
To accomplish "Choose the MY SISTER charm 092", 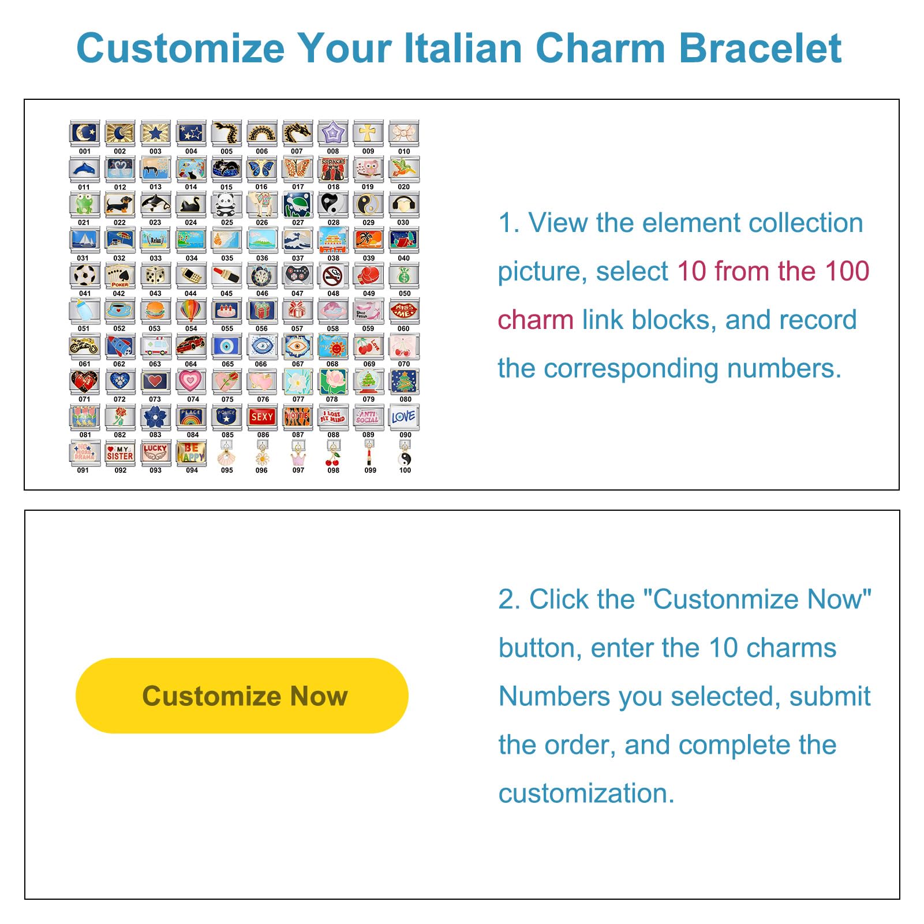I will pyautogui.click(x=119, y=452).
